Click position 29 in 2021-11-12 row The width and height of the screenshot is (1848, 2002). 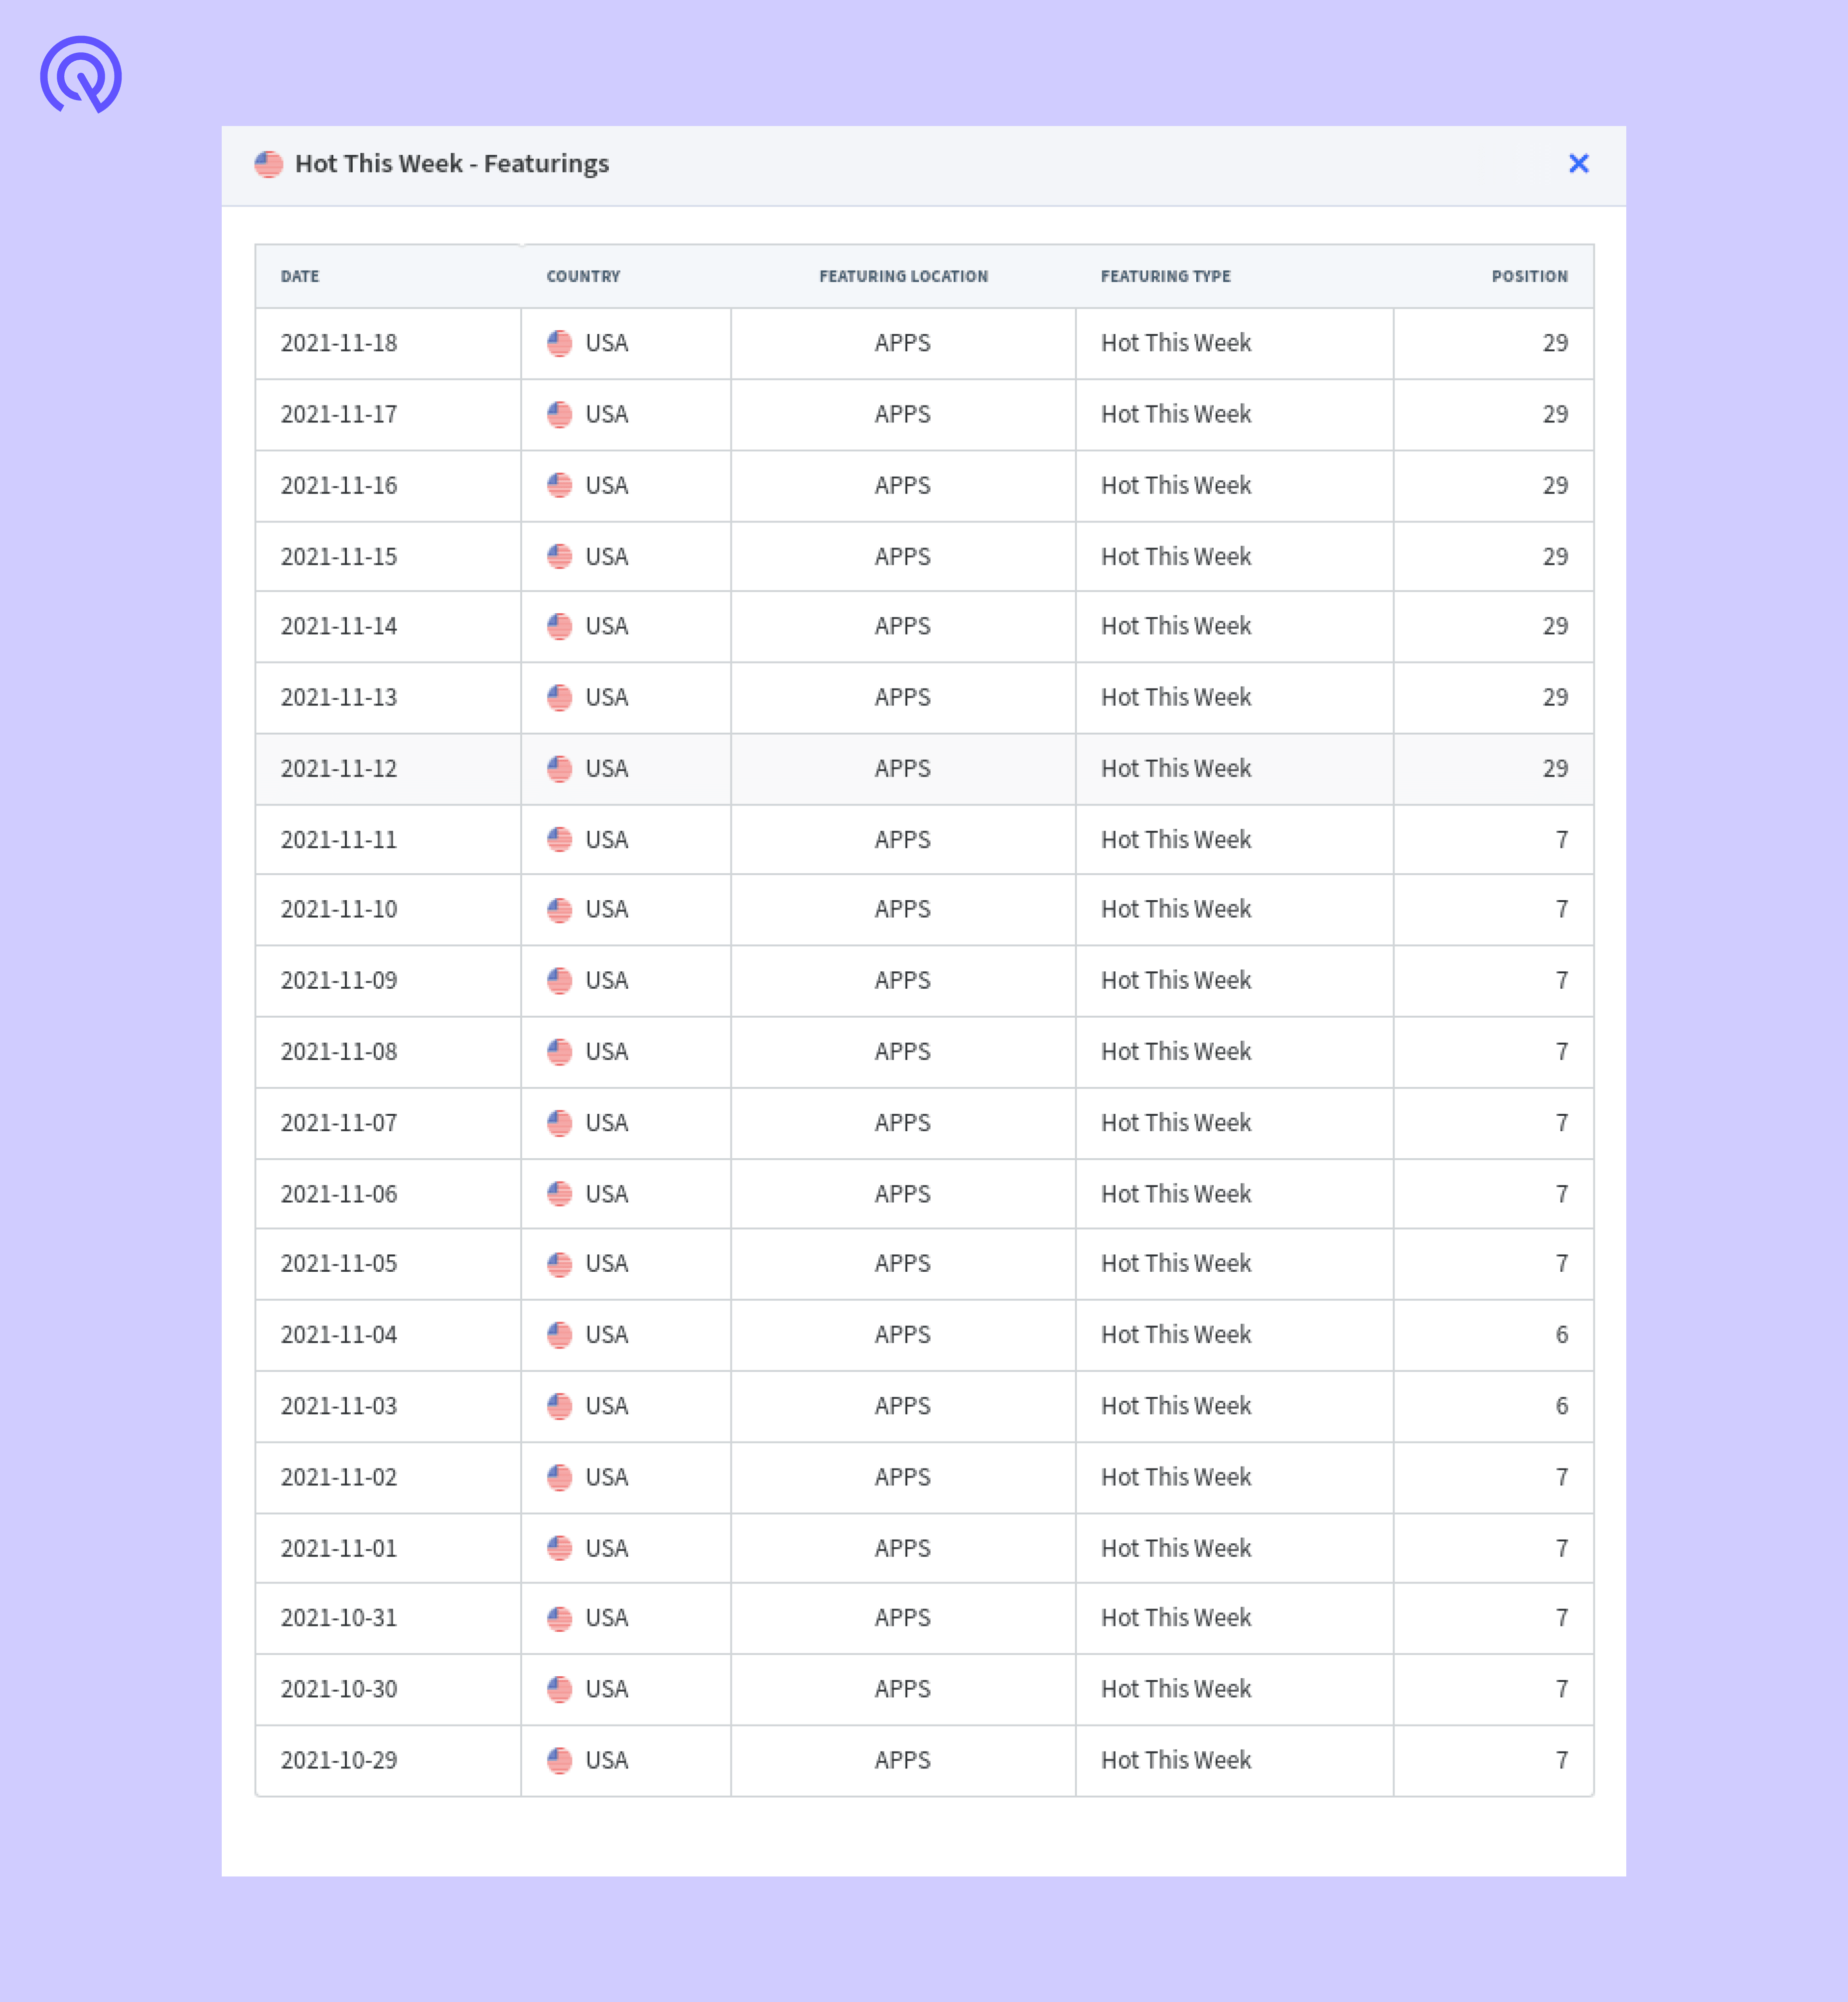[x=1555, y=768]
